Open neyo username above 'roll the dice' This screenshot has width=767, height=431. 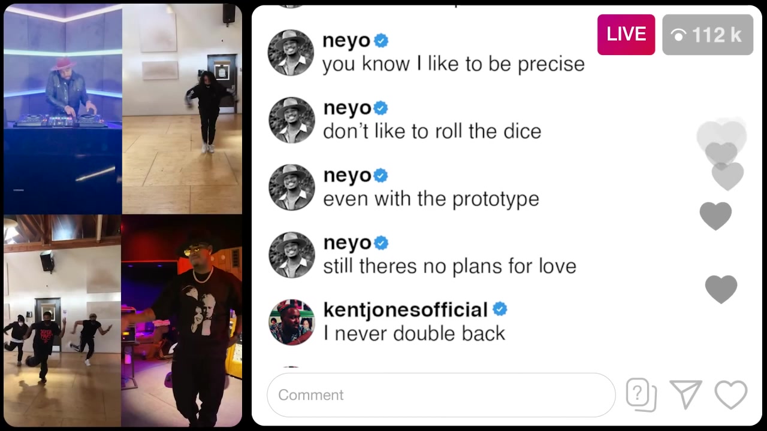click(347, 108)
